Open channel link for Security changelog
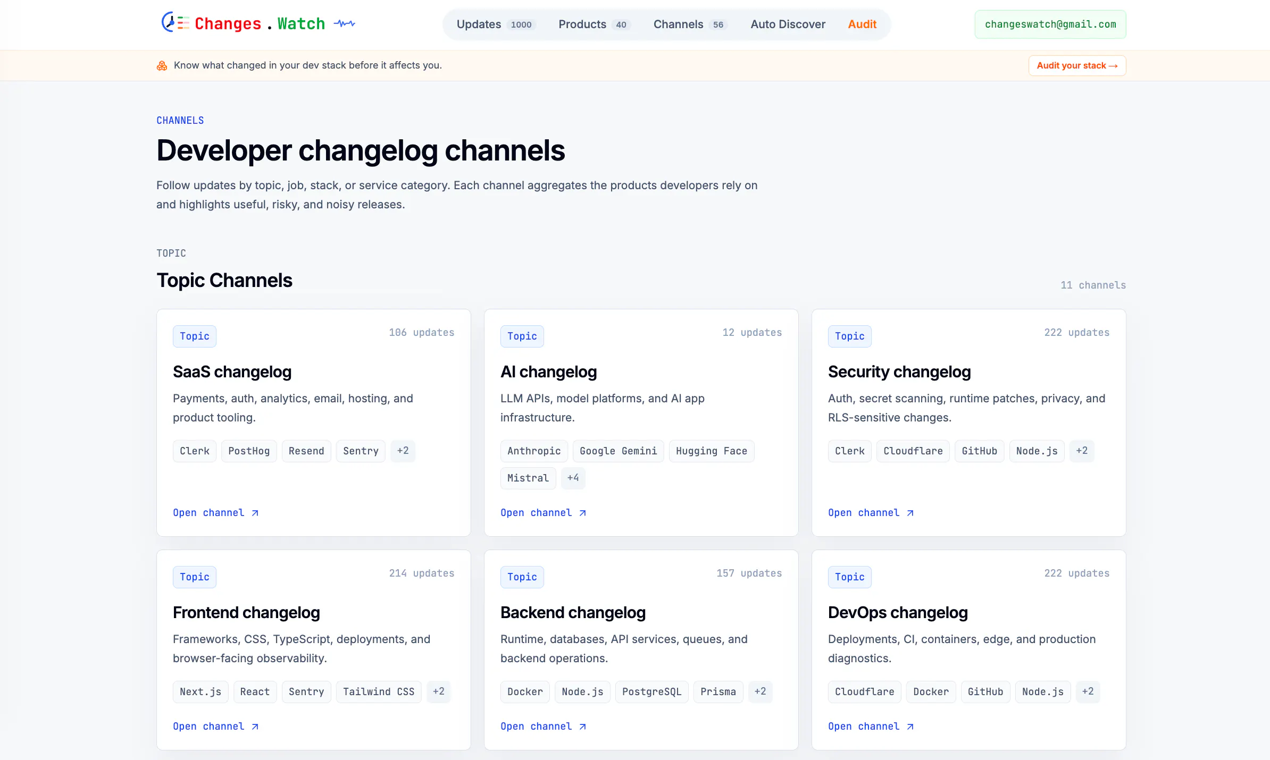 (871, 513)
